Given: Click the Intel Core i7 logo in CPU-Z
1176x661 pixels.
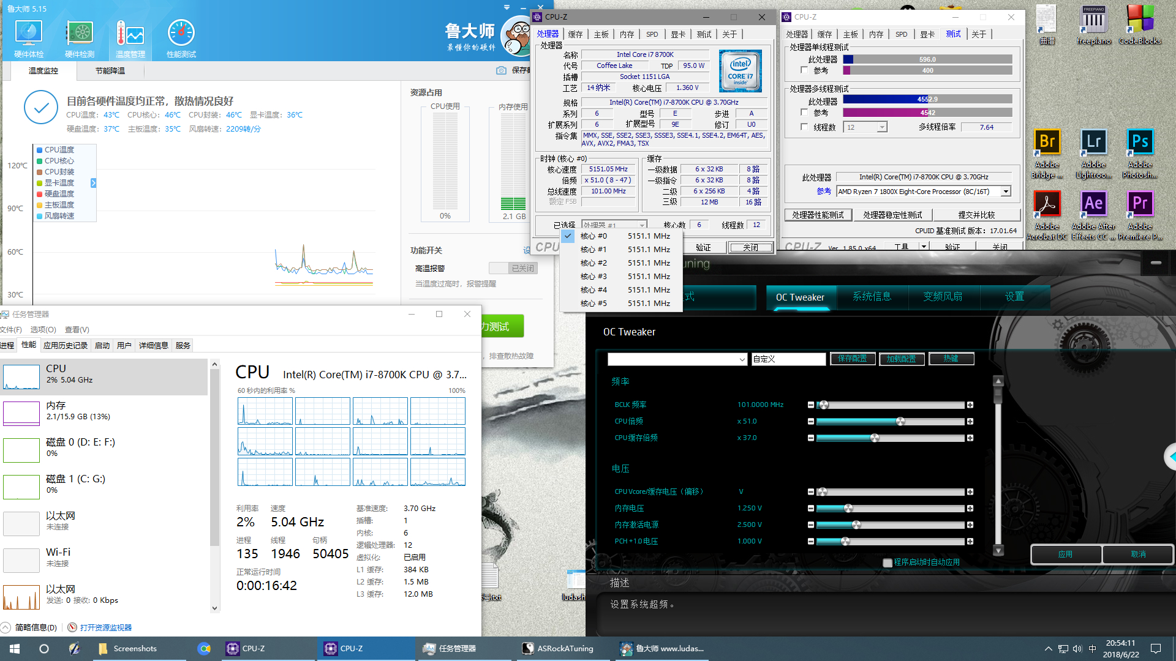Looking at the screenshot, I should point(740,71).
